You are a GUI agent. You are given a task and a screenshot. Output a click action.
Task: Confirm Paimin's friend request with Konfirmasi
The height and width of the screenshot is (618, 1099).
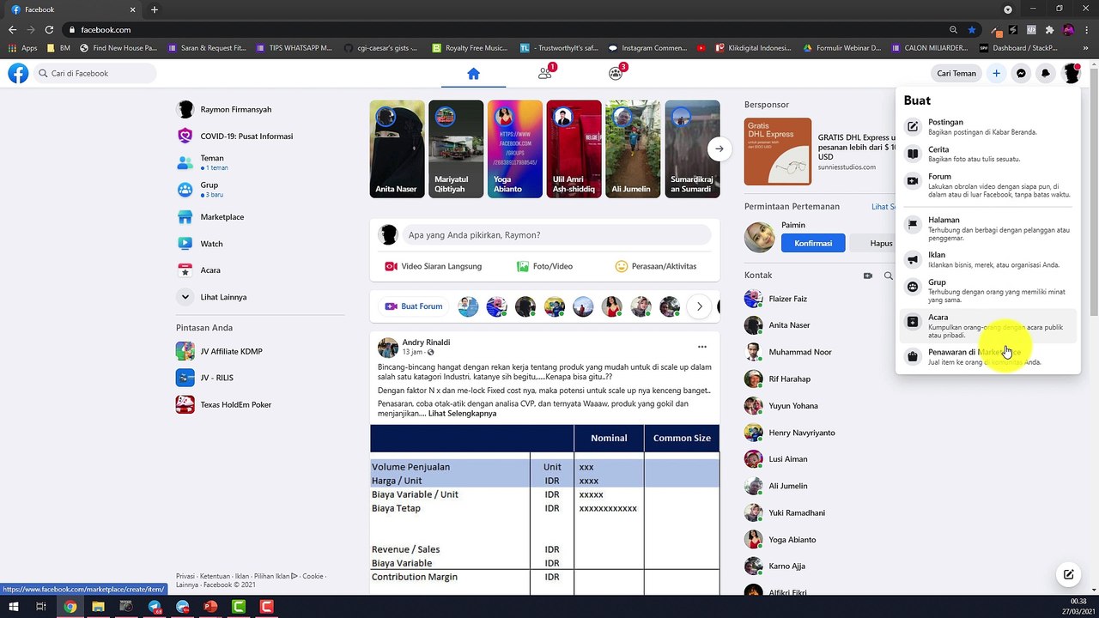pos(813,243)
